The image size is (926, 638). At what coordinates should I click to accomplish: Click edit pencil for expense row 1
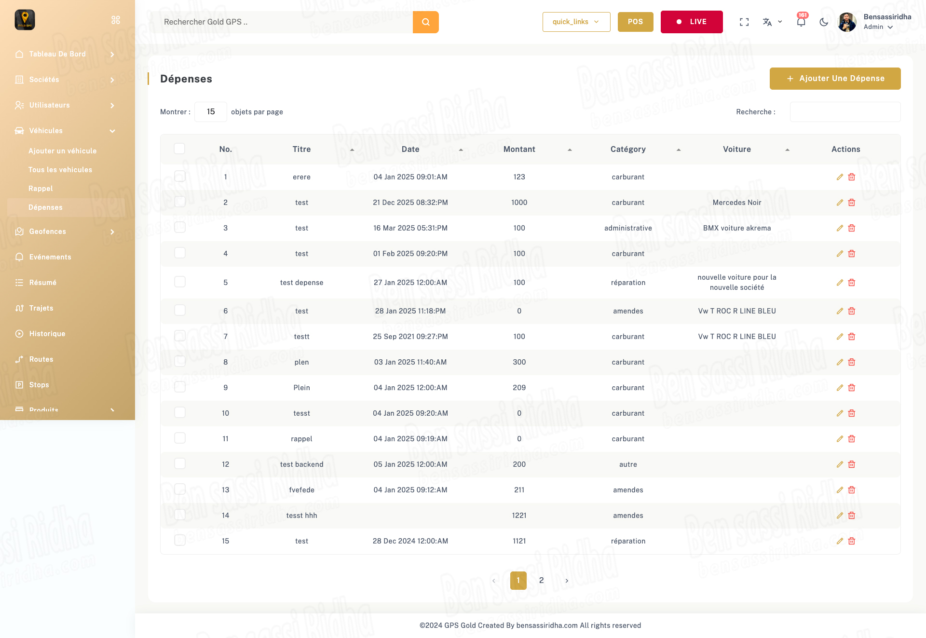coord(840,177)
